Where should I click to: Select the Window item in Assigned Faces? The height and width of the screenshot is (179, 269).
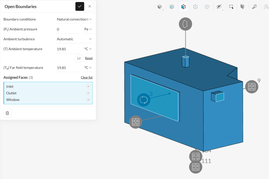[x=13, y=100]
